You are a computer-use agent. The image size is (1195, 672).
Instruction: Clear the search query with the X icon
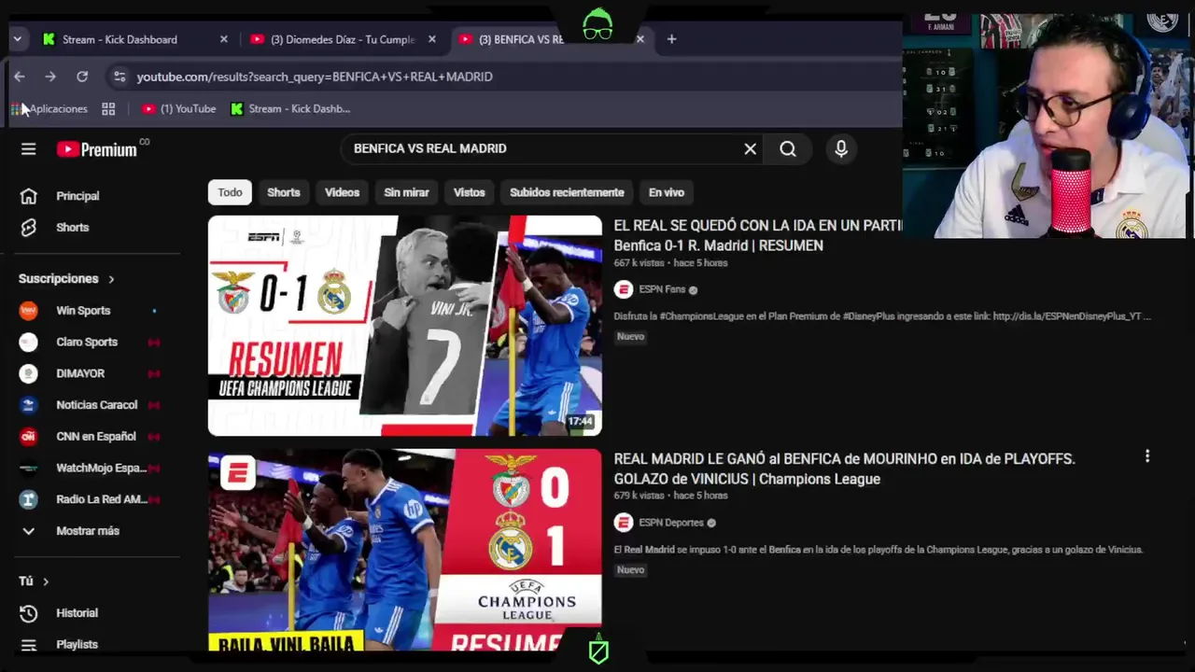(x=750, y=148)
